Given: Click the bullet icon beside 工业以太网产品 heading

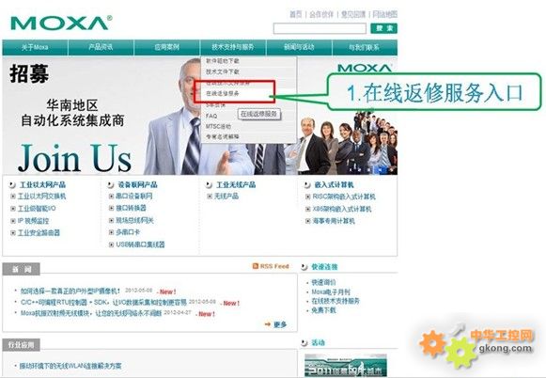Looking at the screenshot, I should (12, 185).
